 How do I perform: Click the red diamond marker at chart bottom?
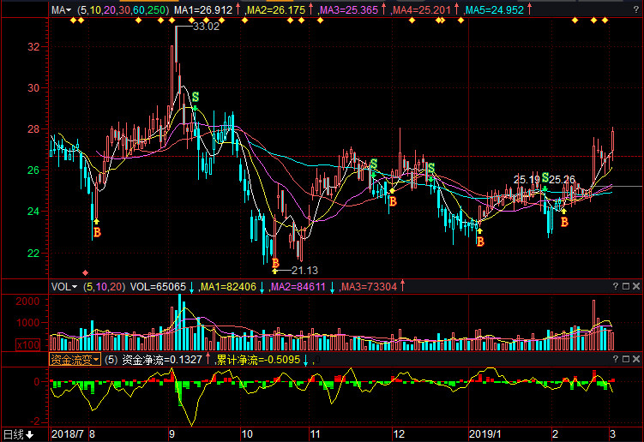click(86, 273)
